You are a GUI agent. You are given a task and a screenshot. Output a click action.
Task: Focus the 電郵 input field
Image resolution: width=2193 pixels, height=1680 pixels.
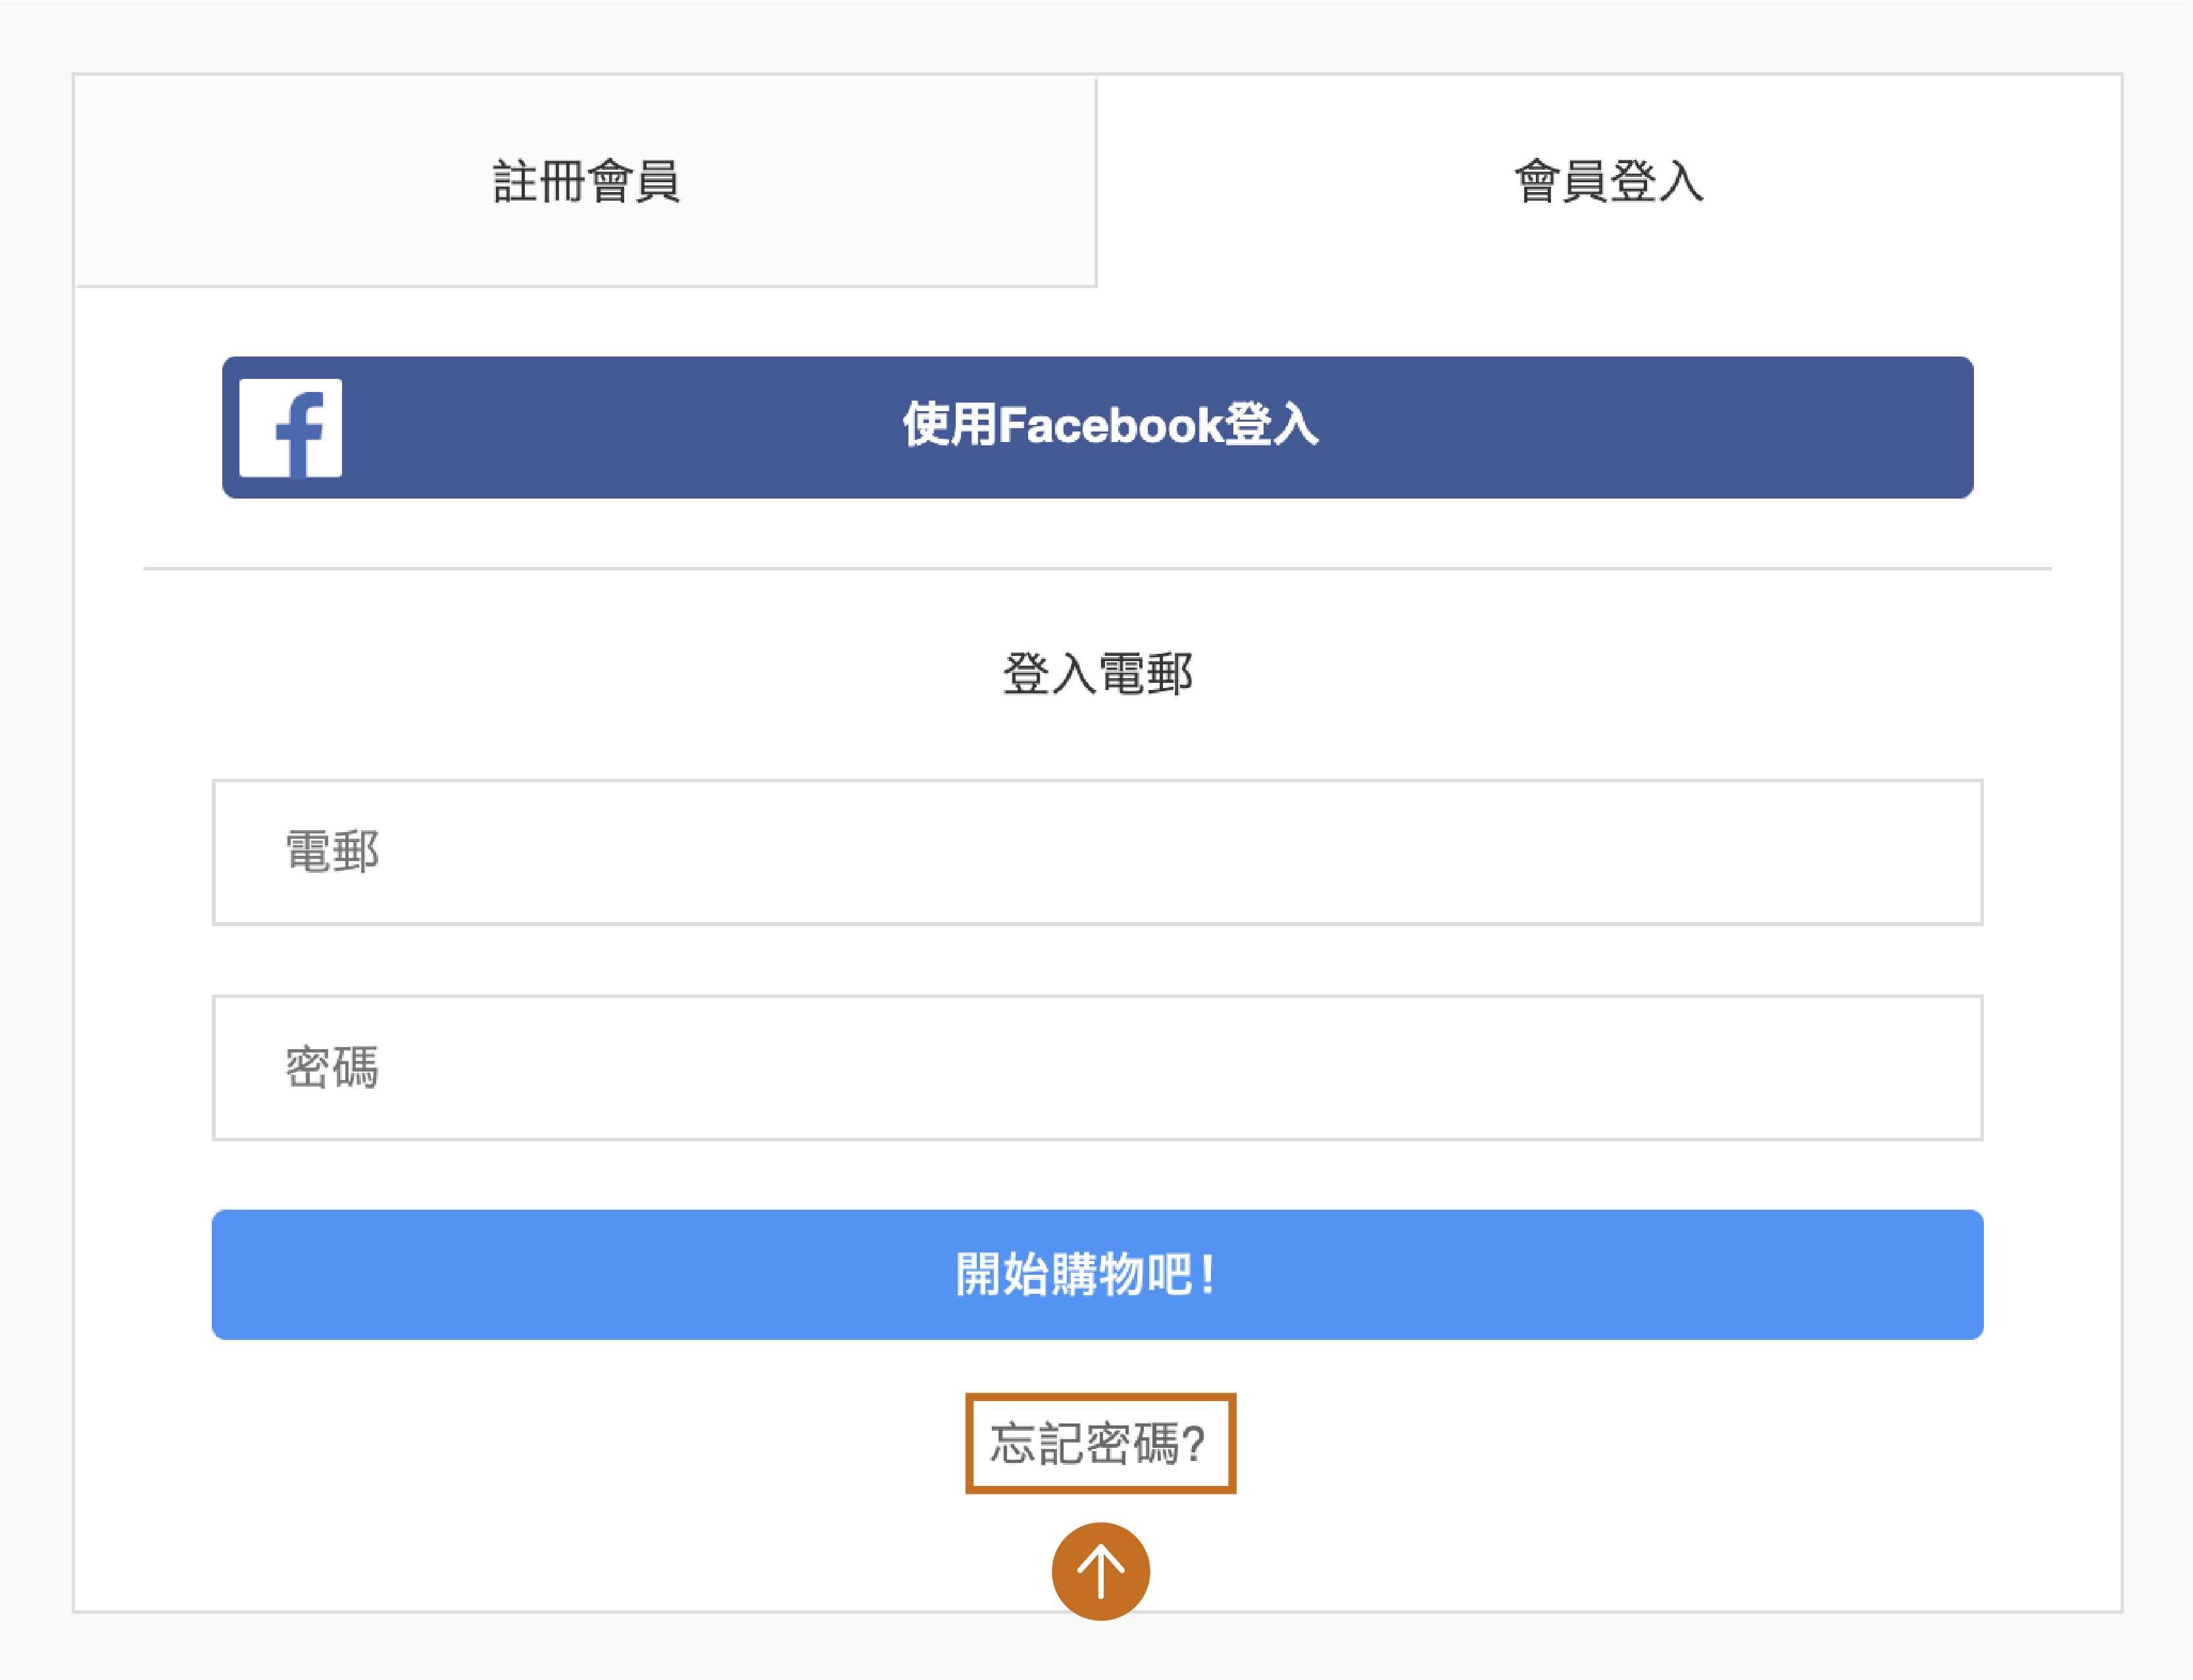[1097, 852]
